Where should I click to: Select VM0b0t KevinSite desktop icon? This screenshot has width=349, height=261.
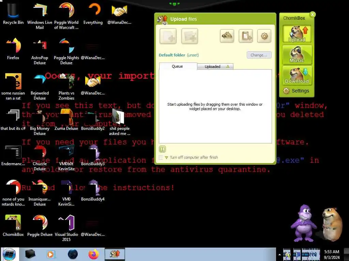click(66, 158)
